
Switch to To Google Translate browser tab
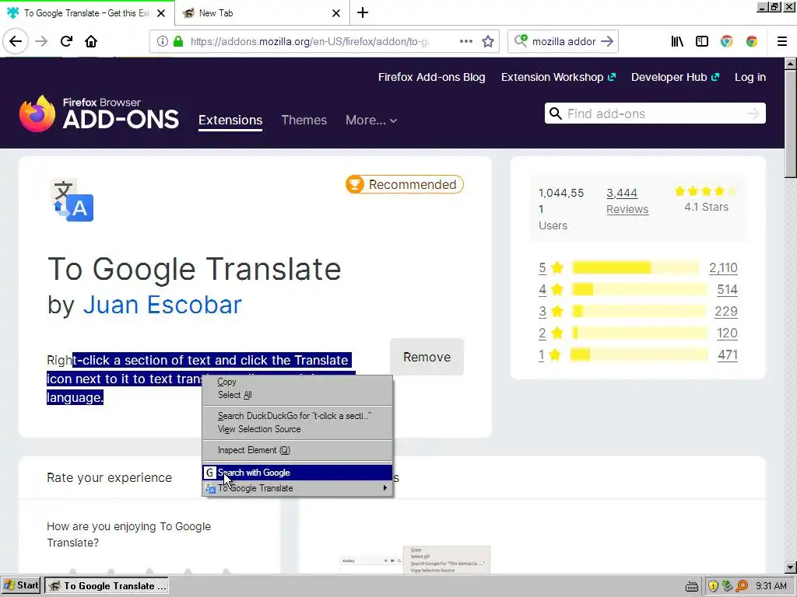[x=87, y=13]
